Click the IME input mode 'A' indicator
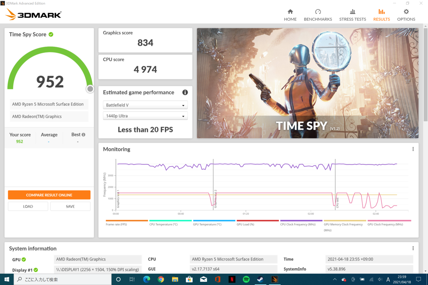Viewport: 428px width, 285px height. point(388,280)
